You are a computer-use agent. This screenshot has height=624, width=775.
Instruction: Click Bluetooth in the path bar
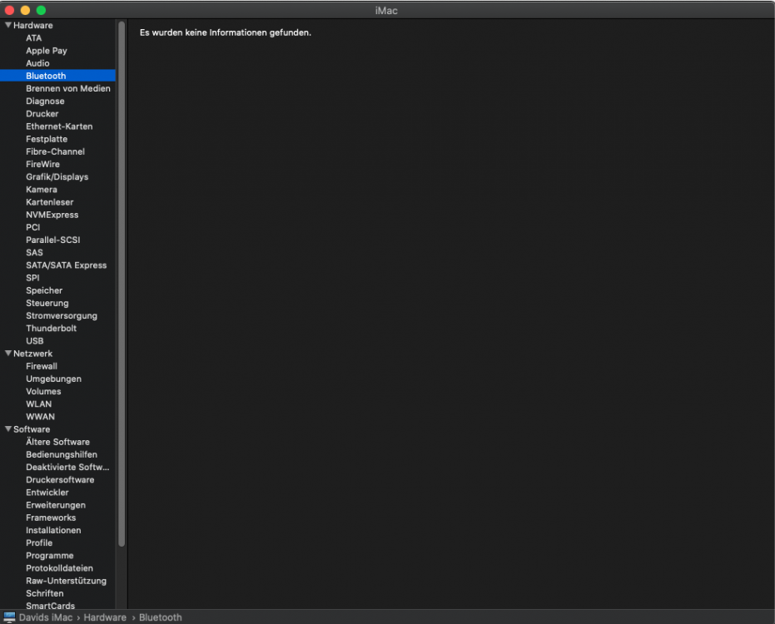tap(160, 617)
